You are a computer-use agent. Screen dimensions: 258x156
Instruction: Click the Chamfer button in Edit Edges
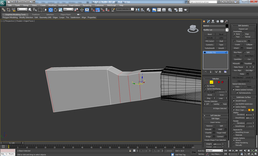[x=208, y=133]
